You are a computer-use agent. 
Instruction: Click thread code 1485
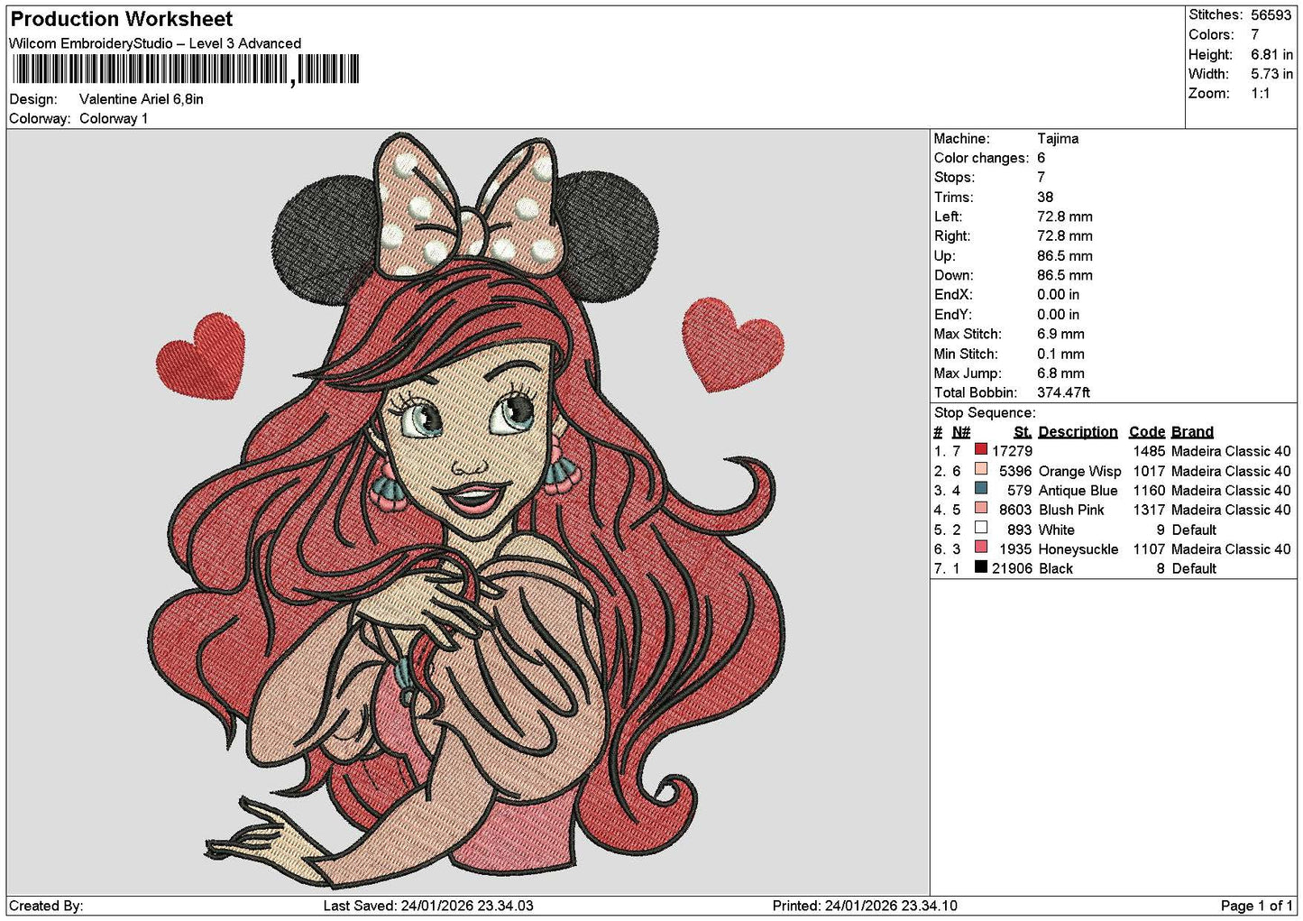pyautogui.click(x=1149, y=451)
